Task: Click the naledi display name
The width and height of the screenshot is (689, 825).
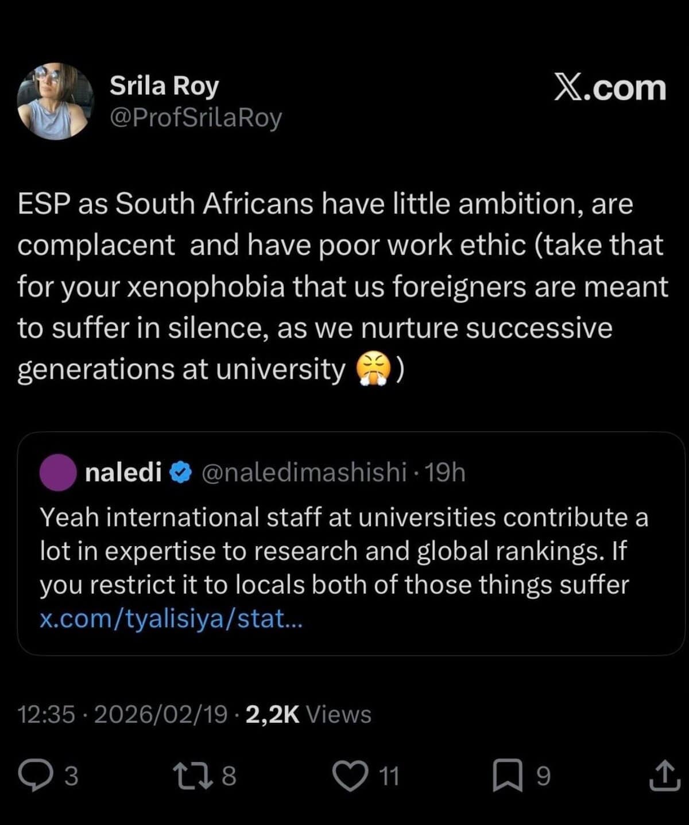Action: pos(123,472)
